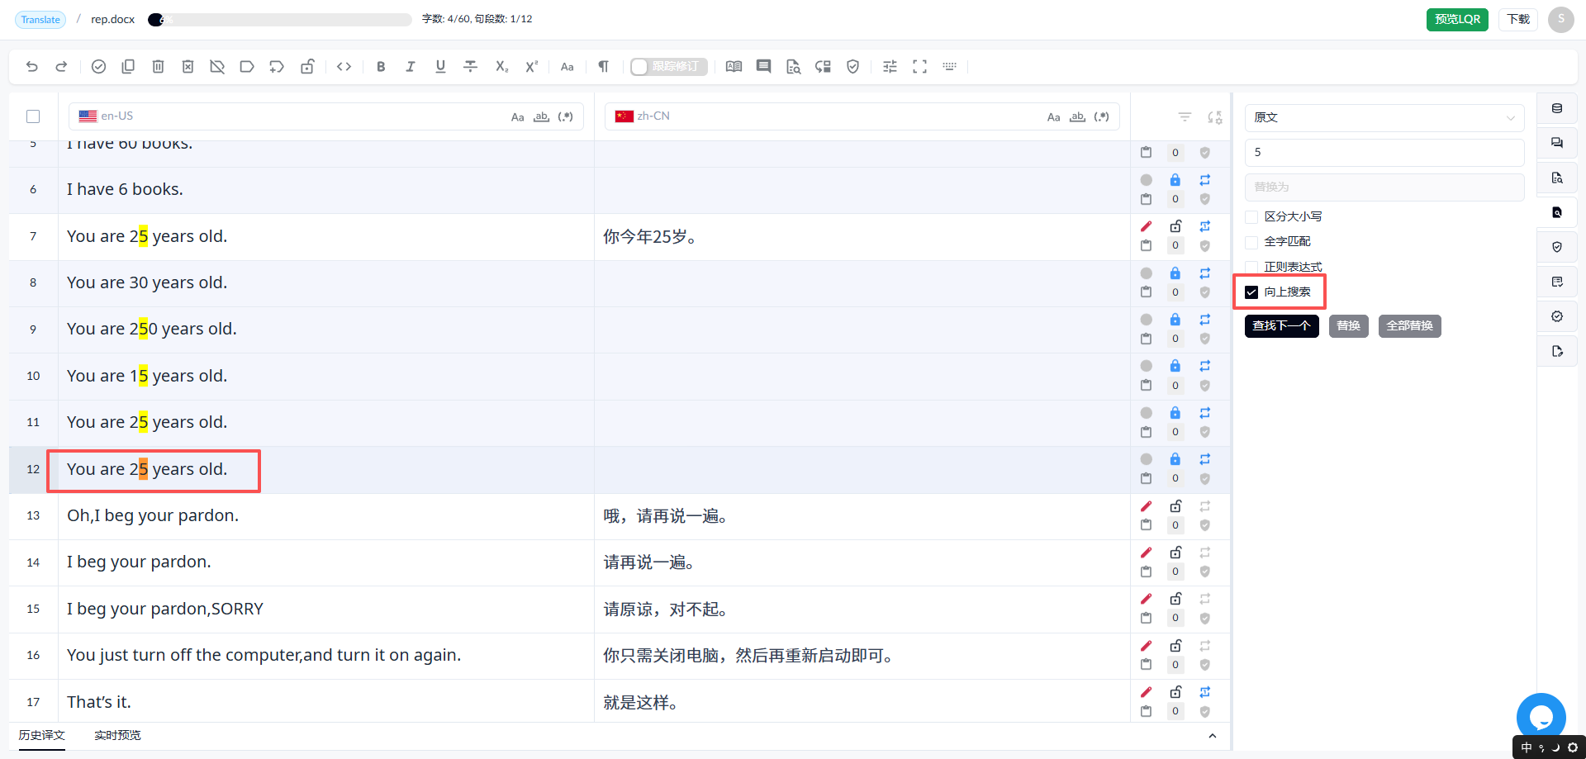Check the 区分大小写 checkbox
This screenshot has height=759, width=1586.
point(1251,217)
